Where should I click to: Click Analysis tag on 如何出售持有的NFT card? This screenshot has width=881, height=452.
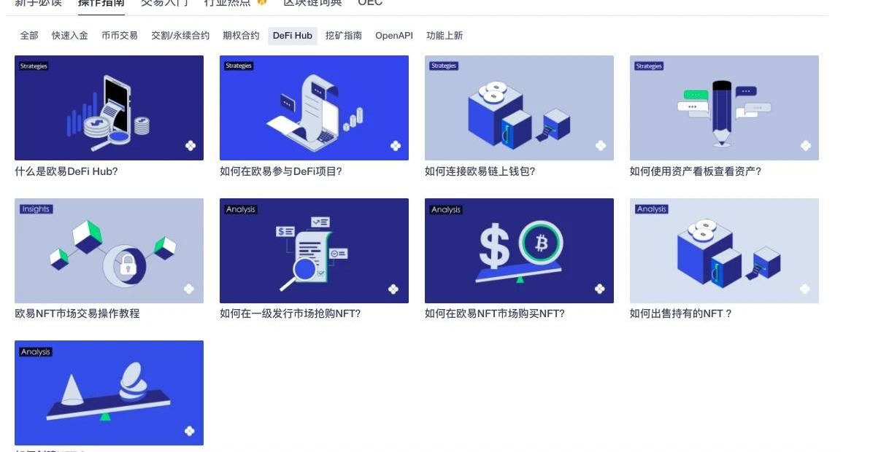pyautogui.click(x=652, y=209)
